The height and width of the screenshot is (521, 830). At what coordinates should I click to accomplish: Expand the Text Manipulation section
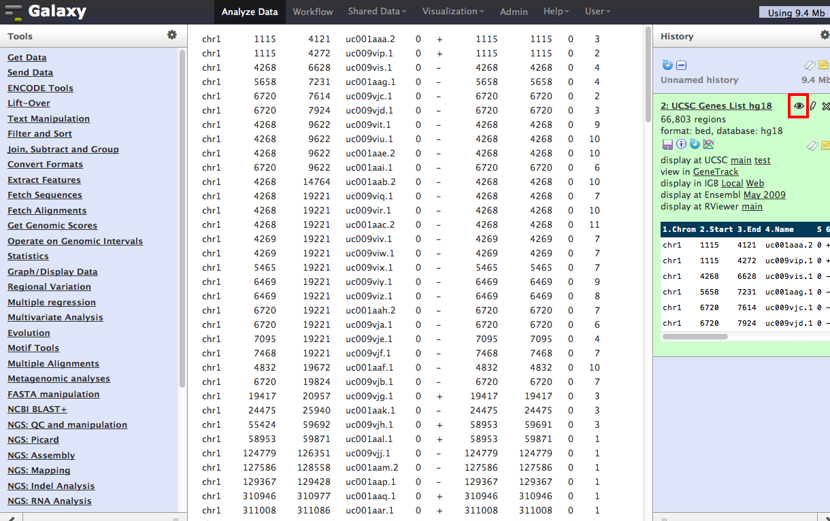tap(48, 119)
